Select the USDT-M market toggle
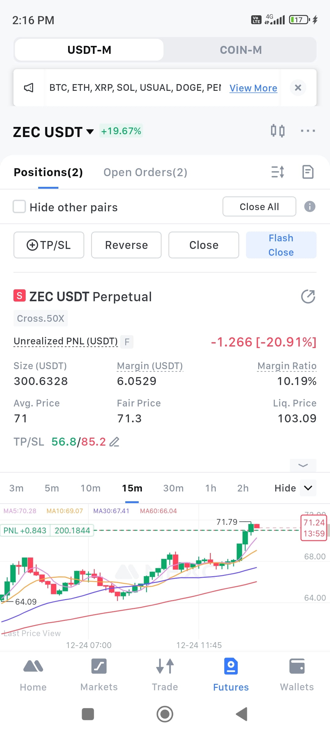Viewport: 330px width, 734px height. pos(89,50)
